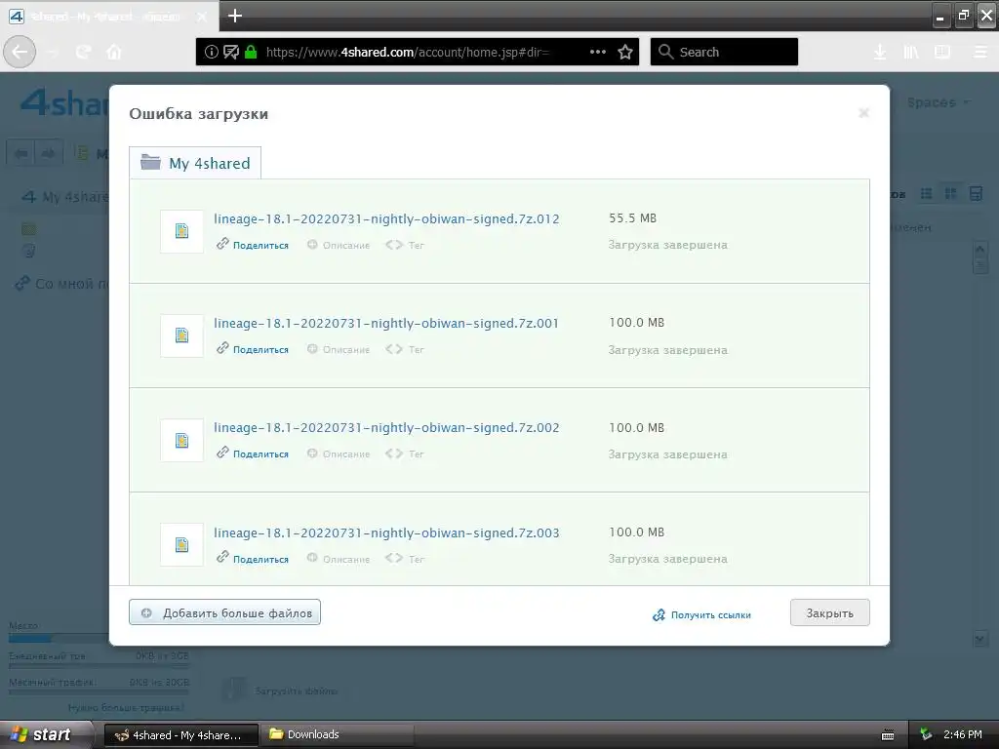999x749 pixels.
Task: Share the 7z.012 file via Поделиться
Action: point(253,245)
